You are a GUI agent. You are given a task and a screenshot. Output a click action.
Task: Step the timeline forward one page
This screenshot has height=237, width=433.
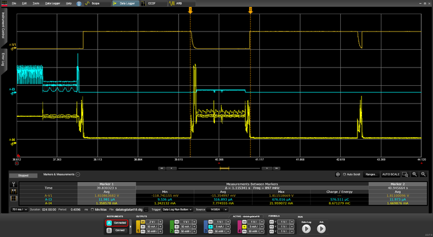coord(267,168)
